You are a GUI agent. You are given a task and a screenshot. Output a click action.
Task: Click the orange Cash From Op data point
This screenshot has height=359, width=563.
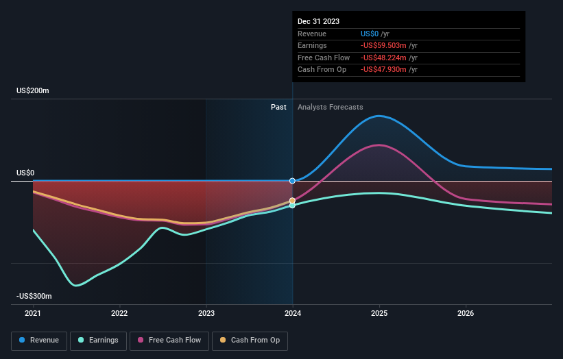click(292, 201)
